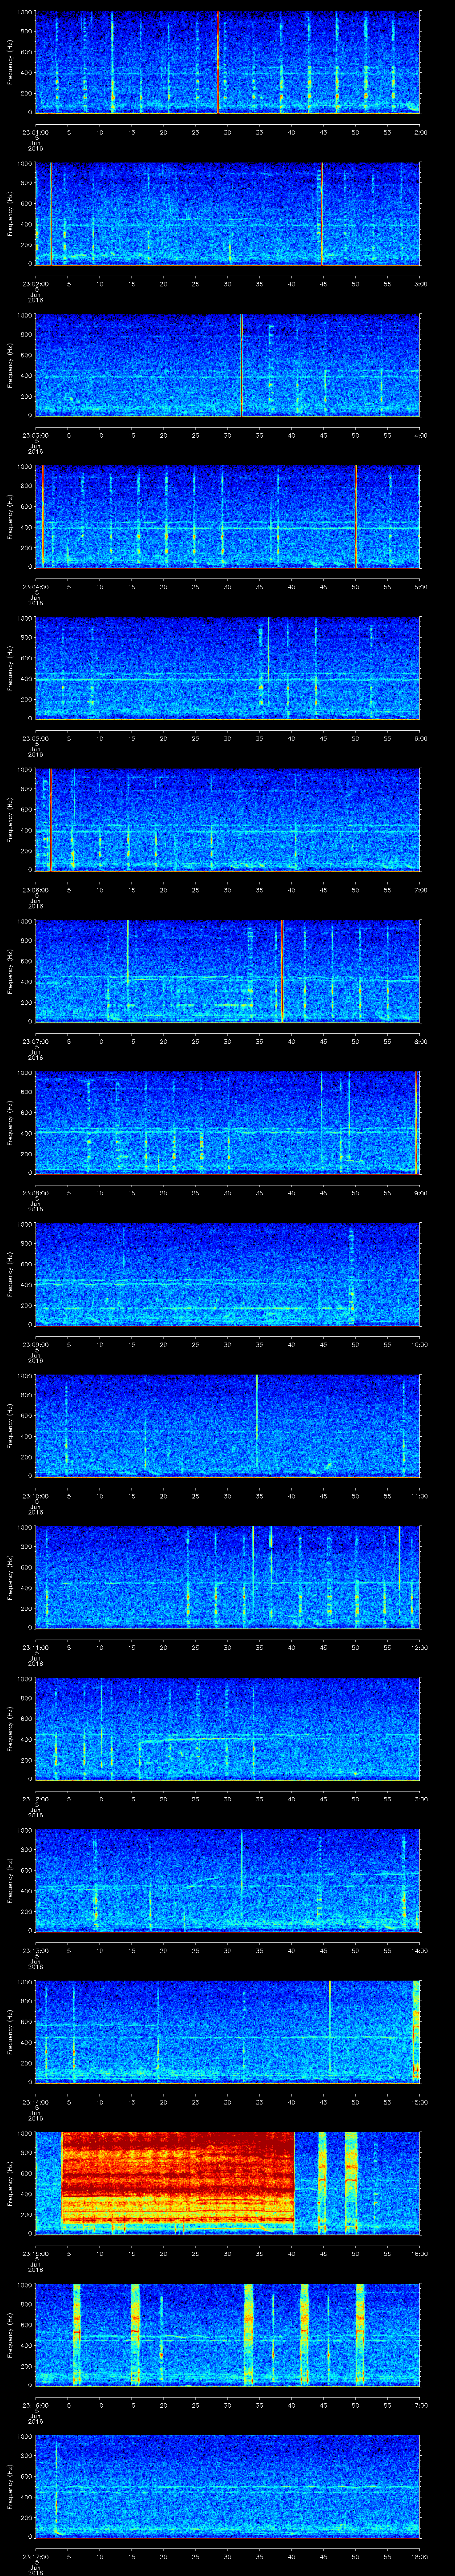Select the 14:00 end time label
The width and height of the screenshot is (455, 2576).
[x=420, y=1950]
